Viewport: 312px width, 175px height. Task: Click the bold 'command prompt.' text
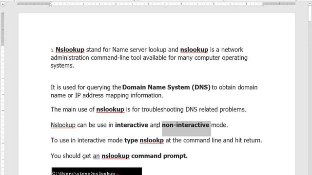[x=159, y=156]
